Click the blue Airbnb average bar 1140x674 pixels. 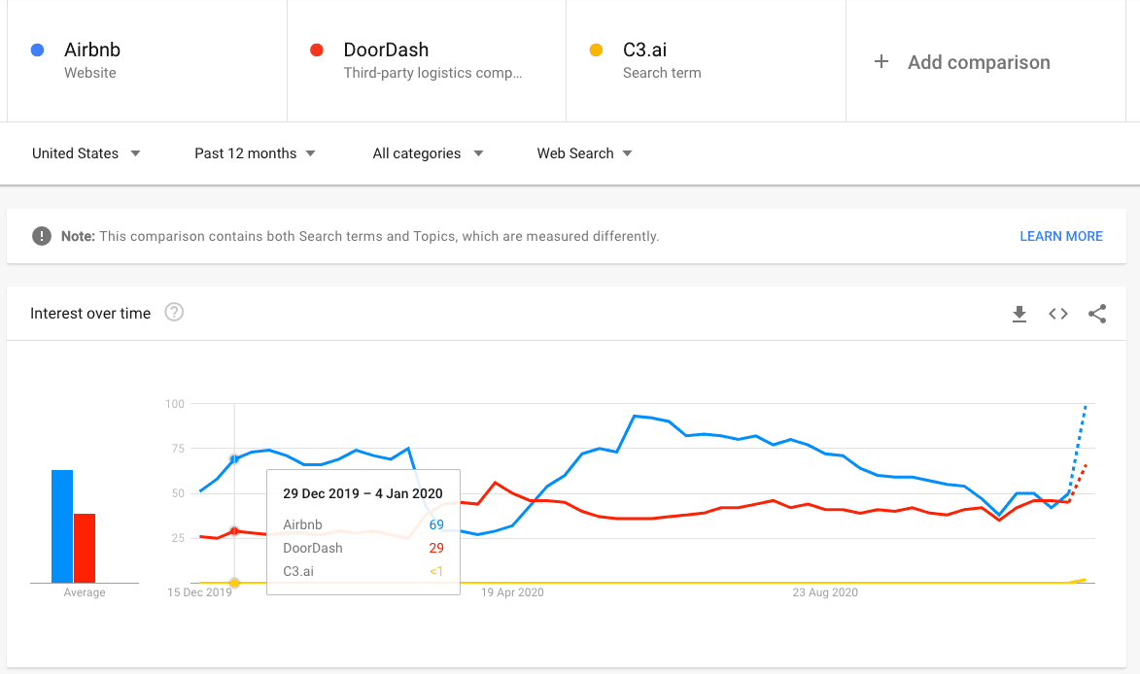click(x=62, y=525)
